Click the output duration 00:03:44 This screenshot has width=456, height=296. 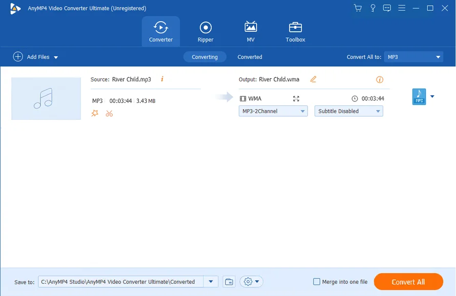tap(372, 98)
